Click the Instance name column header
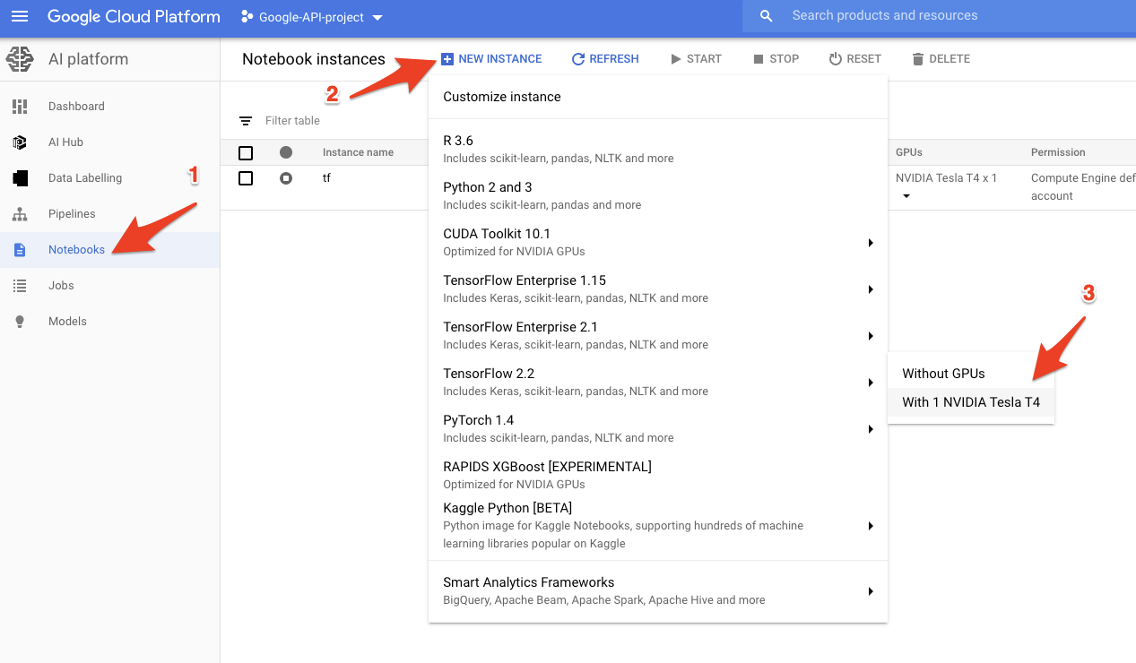This screenshot has height=663, width=1136. pos(358,152)
